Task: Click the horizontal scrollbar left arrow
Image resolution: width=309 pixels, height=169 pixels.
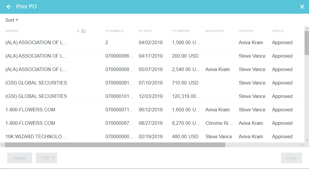Action: pos(2,145)
